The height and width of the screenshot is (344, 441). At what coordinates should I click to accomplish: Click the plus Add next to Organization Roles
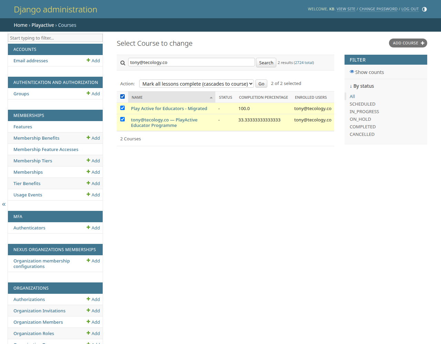(93, 333)
